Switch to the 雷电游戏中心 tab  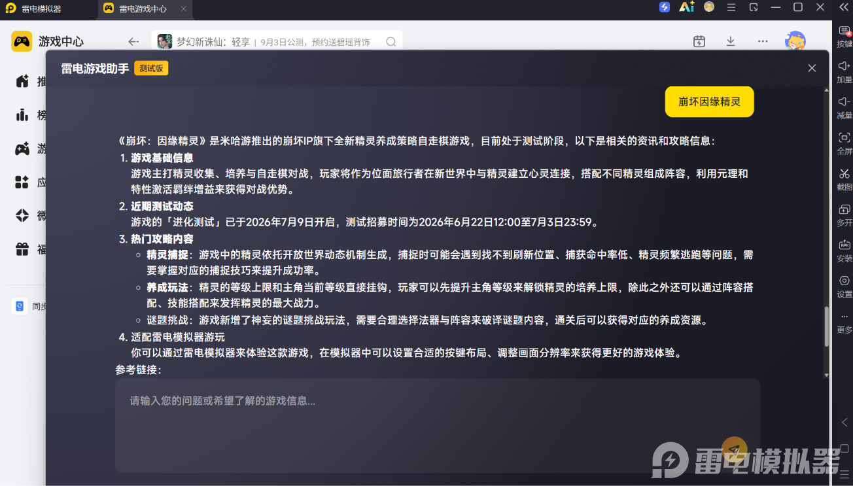coord(143,9)
